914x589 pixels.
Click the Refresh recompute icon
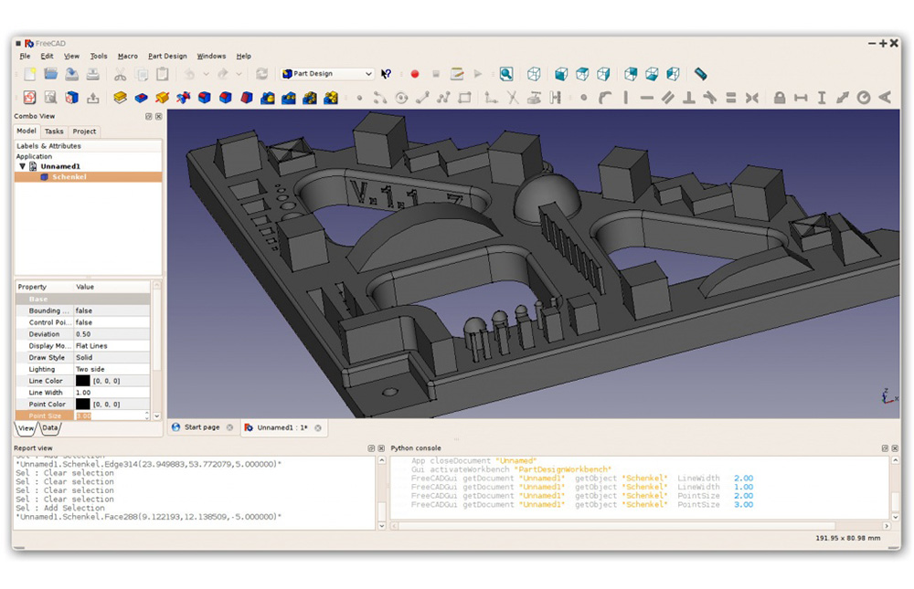tap(261, 74)
